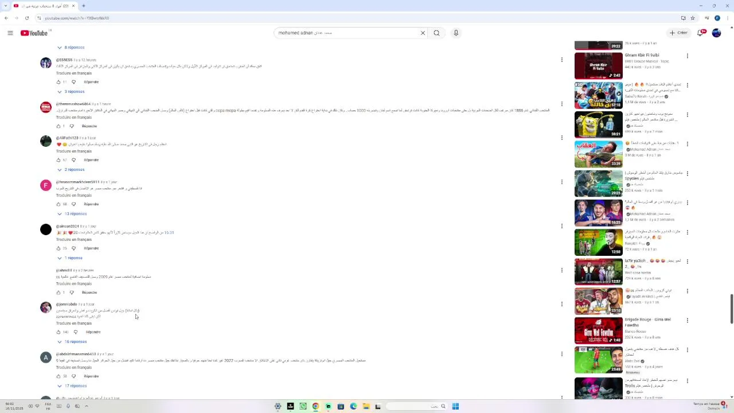Like the @AliFathi123 comment

click(x=58, y=160)
